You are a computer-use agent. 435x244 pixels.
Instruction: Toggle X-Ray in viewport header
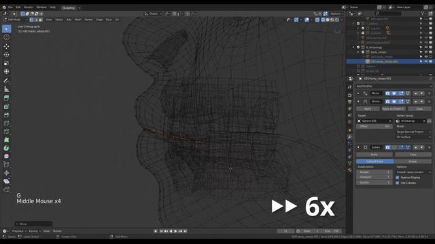click(317, 20)
